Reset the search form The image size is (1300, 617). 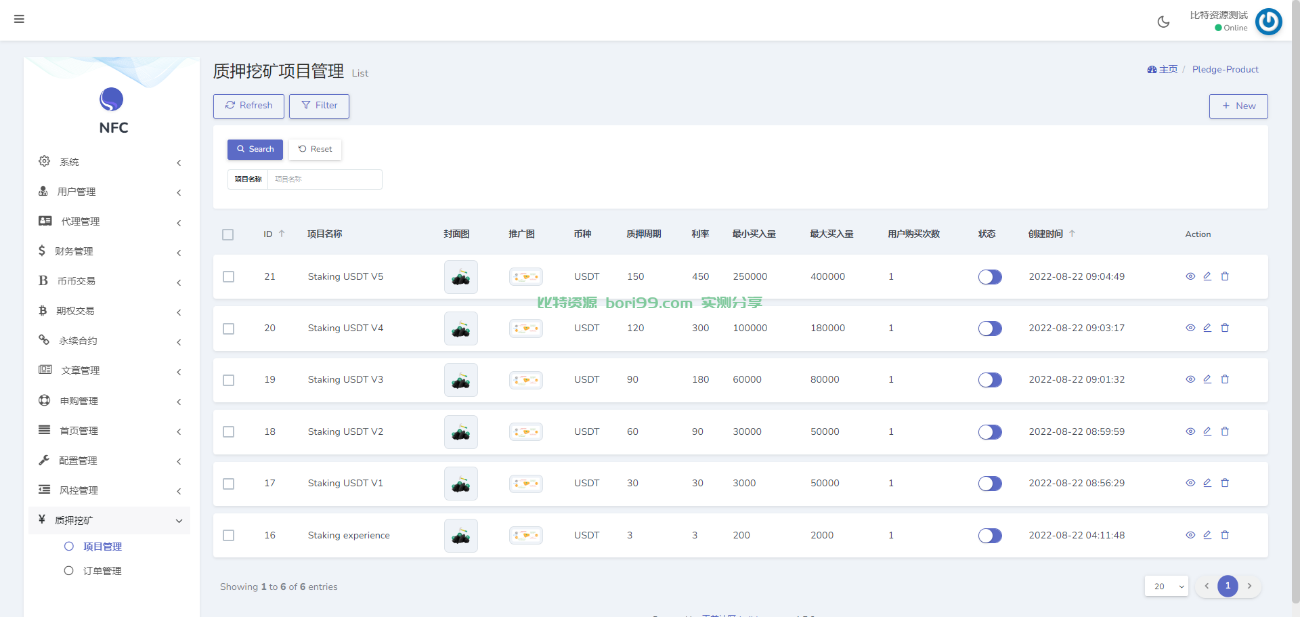tap(315, 149)
